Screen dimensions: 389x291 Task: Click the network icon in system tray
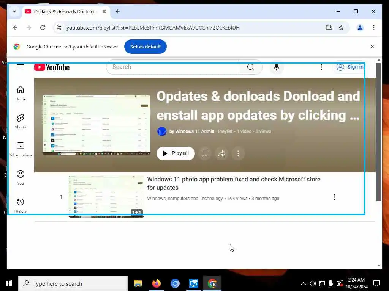coord(322,283)
